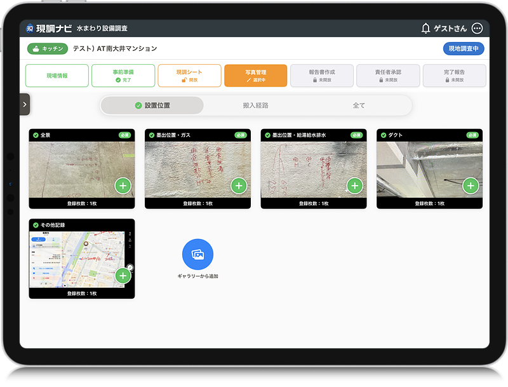
Task: Switch to the 全て segment
Action: pyautogui.click(x=359, y=105)
